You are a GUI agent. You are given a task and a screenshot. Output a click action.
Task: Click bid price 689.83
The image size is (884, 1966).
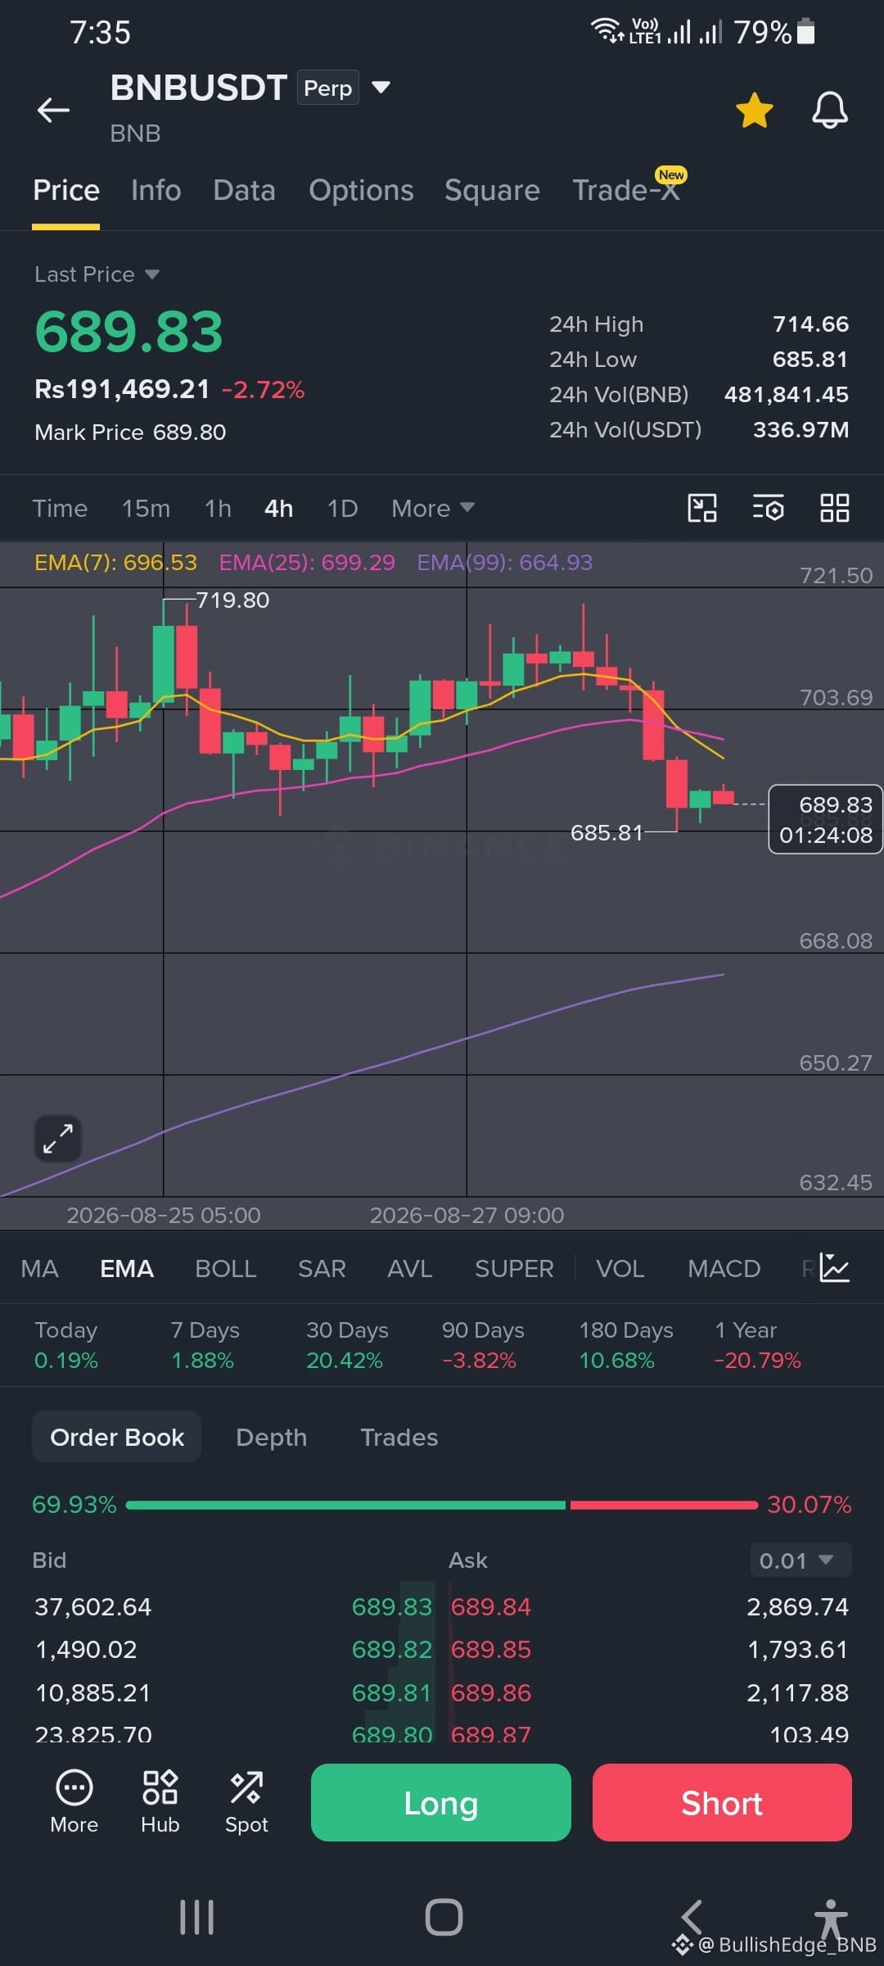coord(391,1606)
